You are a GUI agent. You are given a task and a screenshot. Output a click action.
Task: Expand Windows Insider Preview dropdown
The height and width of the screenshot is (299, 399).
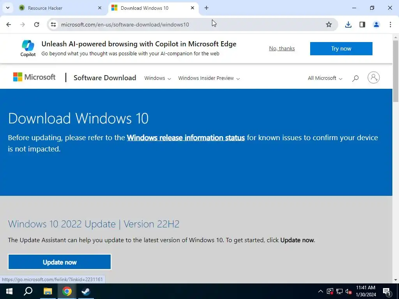(x=209, y=78)
